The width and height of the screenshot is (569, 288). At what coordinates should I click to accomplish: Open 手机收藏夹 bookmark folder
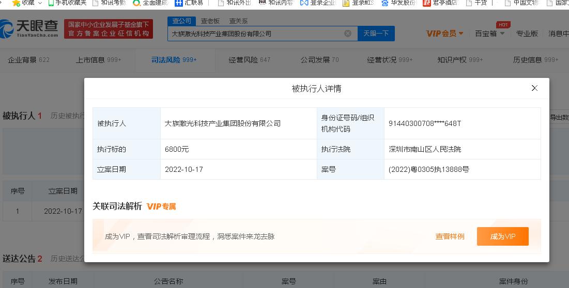68,3
